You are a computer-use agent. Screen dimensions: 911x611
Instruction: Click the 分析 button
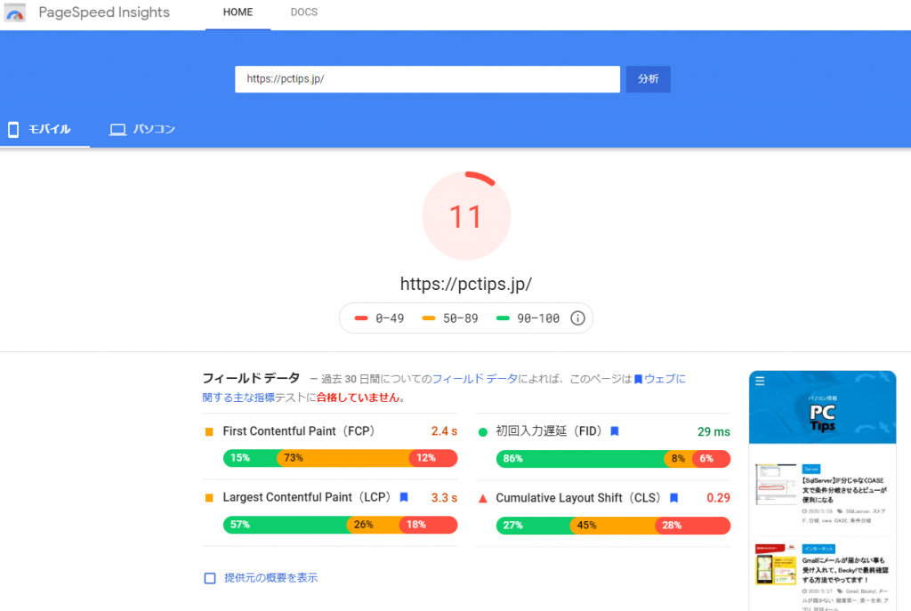coord(648,79)
